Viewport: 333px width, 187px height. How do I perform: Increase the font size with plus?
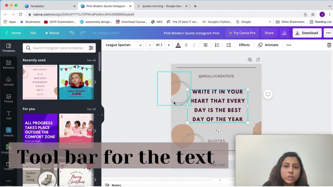169,45
